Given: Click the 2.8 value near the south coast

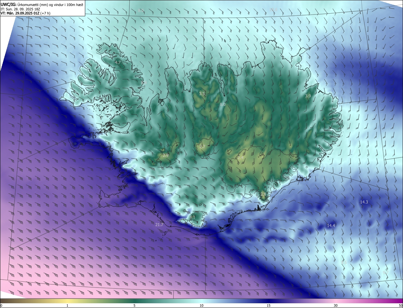Looking at the screenshot, I should [263, 194].
